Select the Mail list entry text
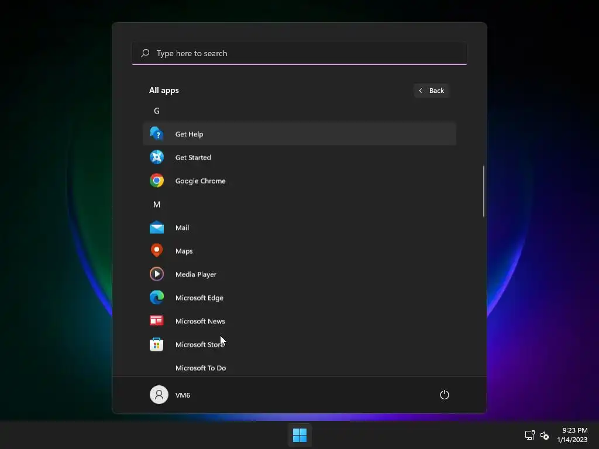599x449 pixels. tap(183, 227)
